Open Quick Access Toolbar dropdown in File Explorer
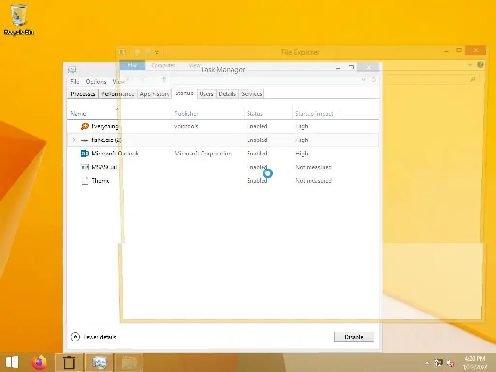The height and width of the screenshot is (372, 496). [157, 52]
